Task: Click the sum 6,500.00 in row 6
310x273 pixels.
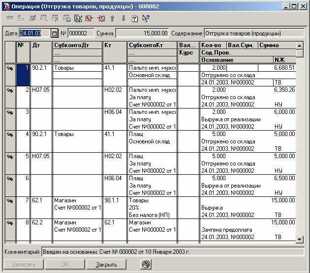Action: point(284,178)
